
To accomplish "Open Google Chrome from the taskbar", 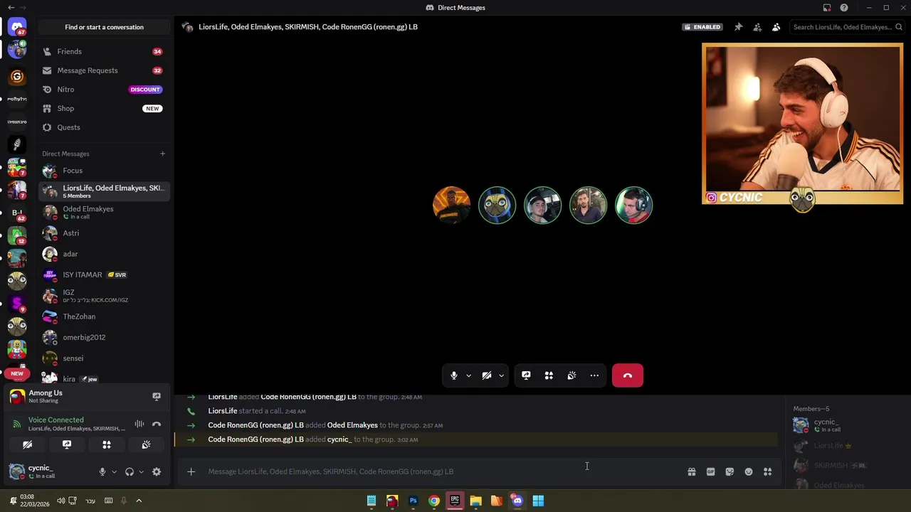I will pos(434,501).
